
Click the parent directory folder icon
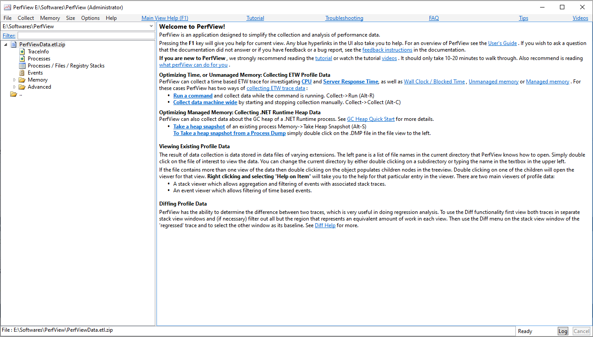tap(13, 94)
